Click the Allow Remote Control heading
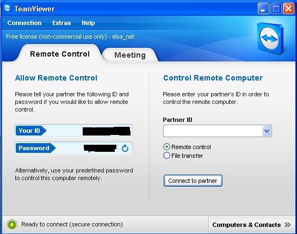This screenshot has height=234, width=297. click(56, 78)
